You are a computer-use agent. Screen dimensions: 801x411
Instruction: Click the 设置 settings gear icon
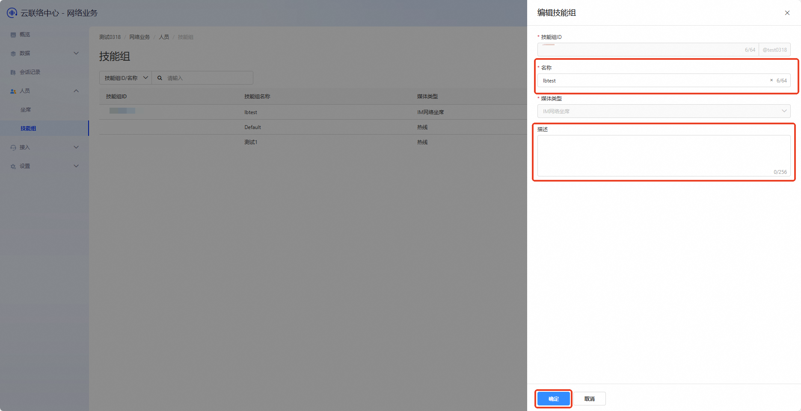pyautogui.click(x=13, y=166)
